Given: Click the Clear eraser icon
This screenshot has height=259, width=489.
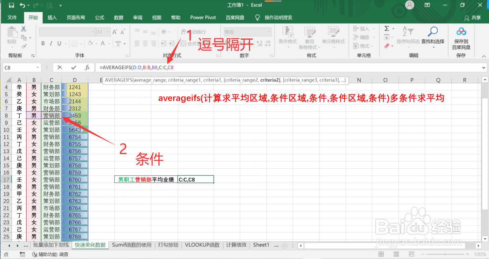Looking at the screenshot, I should tap(387, 46).
